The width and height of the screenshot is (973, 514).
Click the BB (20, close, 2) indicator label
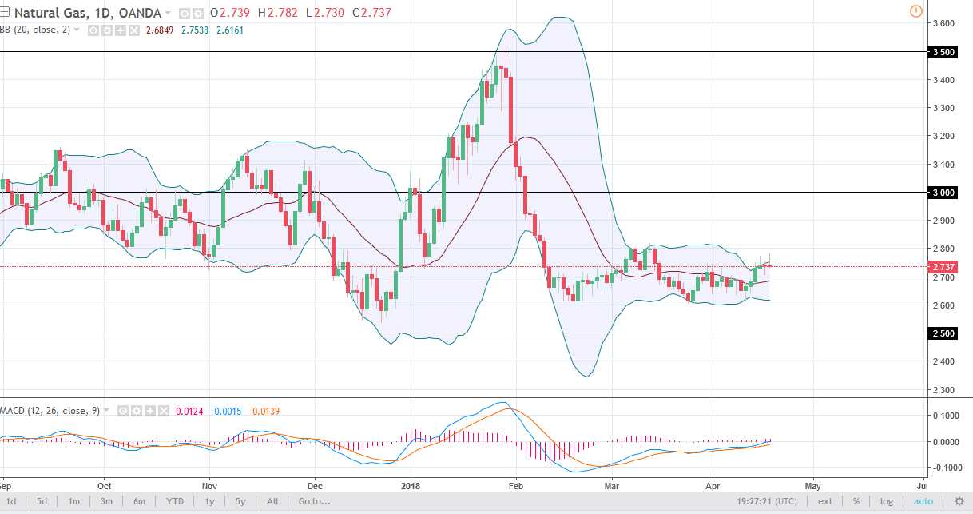pyautogui.click(x=35, y=30)
